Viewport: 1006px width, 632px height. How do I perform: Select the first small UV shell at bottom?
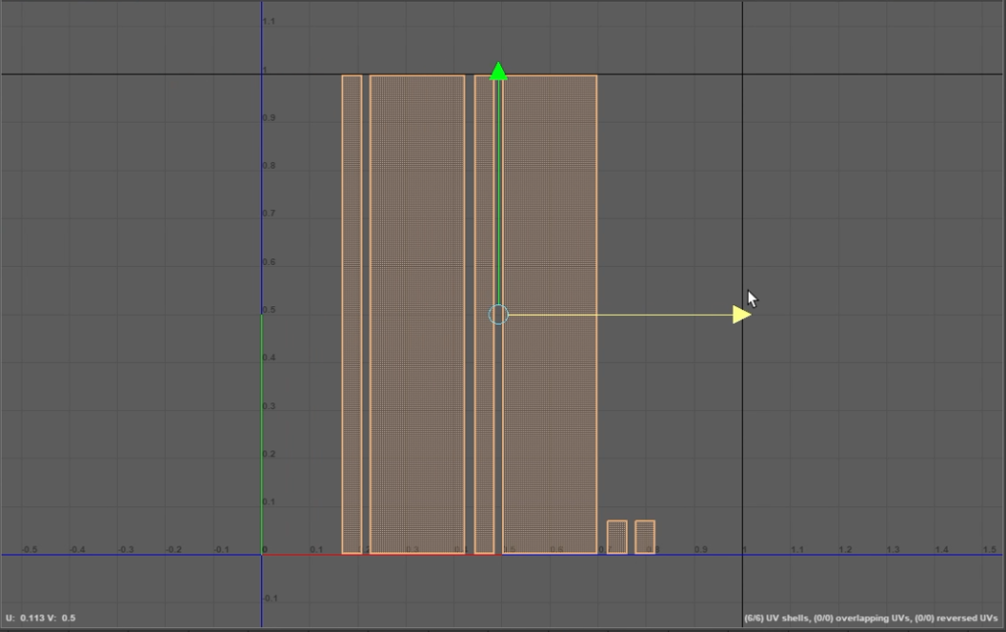[617, 537]
